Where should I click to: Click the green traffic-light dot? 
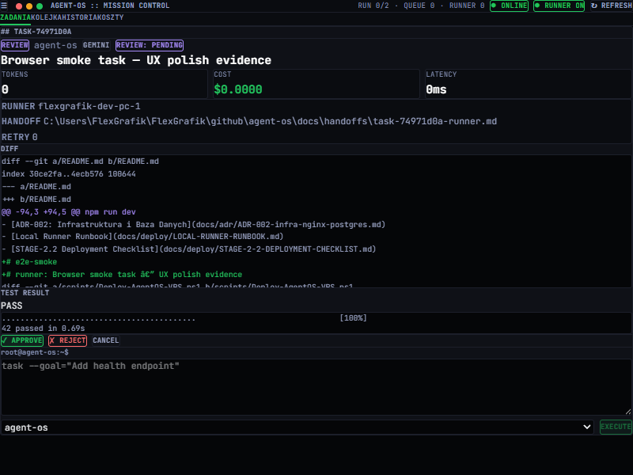click(x=40, y=6)
